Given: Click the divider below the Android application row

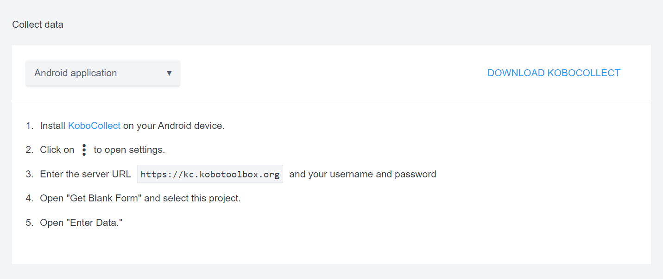Looking at the screenshot, I should [331, 101].
